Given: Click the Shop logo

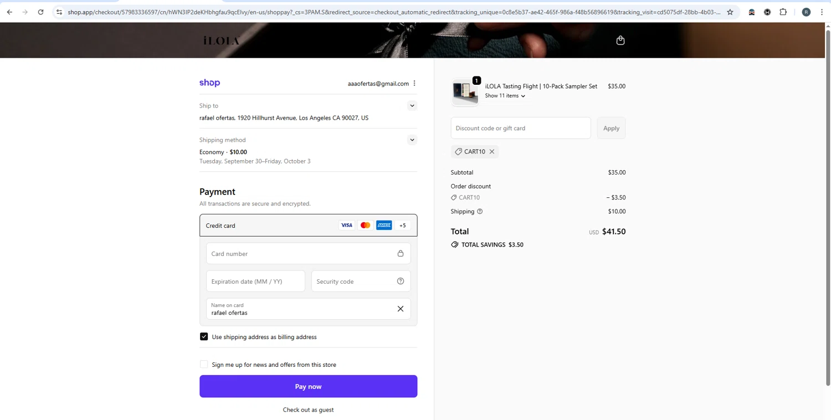Looking at the screenshot, I should point(209,83).
